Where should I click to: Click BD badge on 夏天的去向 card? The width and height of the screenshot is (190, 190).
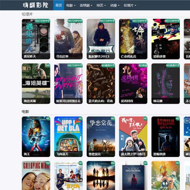pos(108,65)
